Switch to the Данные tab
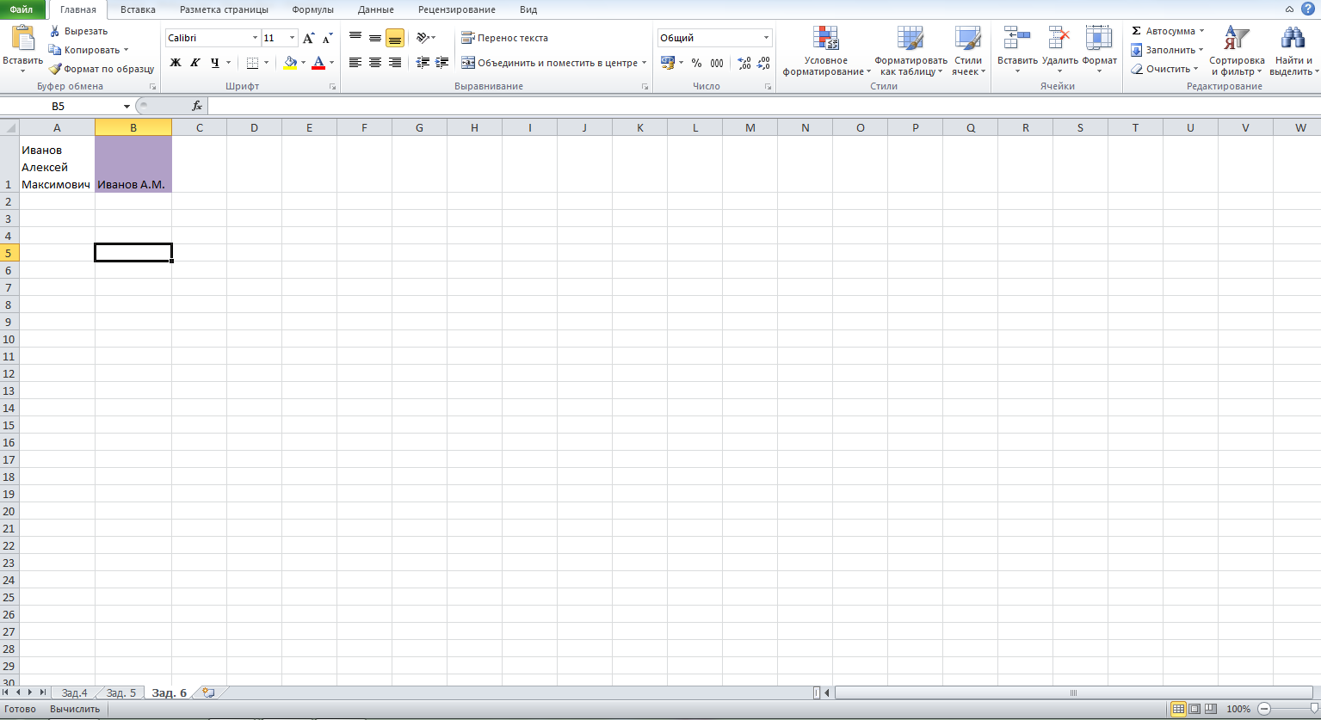This screenshot has width=1321, height=720. 375,9
